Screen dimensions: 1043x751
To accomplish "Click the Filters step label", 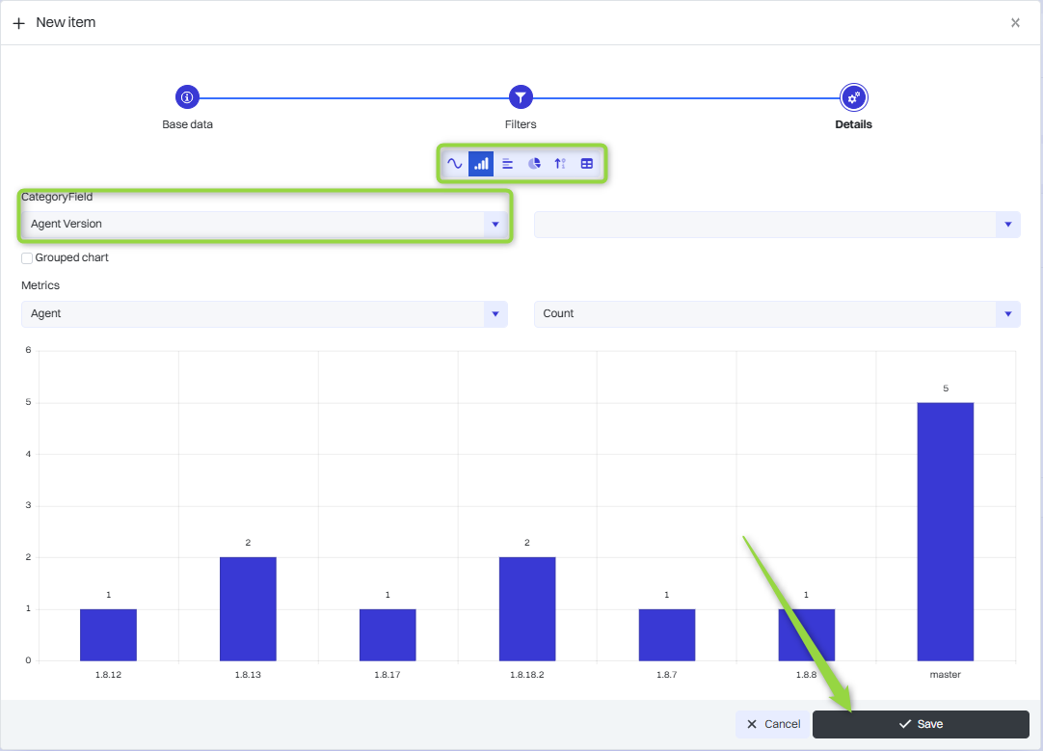I will pyautogui.click(x=521, y=124).
